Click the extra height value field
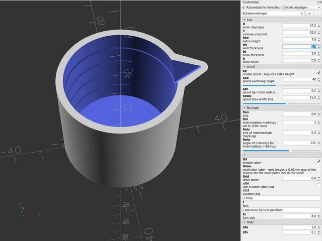 point(300,40)
